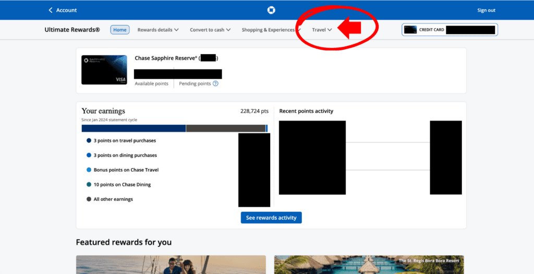This screenshot has width=534, height=274.
Task: Go back to Account
Action: point(63,10)
